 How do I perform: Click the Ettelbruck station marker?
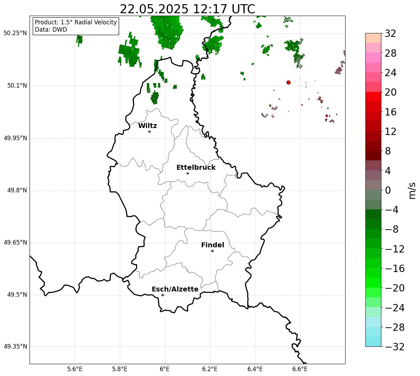pyautogui.click(x=188, y=173)
